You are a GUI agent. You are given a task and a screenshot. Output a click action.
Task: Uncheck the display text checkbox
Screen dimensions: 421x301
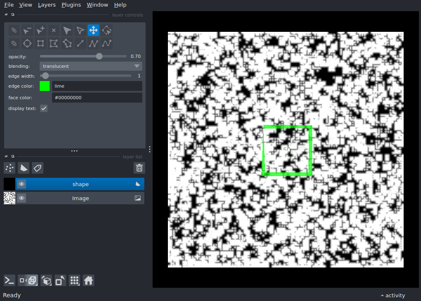click(x=44, y=108)
